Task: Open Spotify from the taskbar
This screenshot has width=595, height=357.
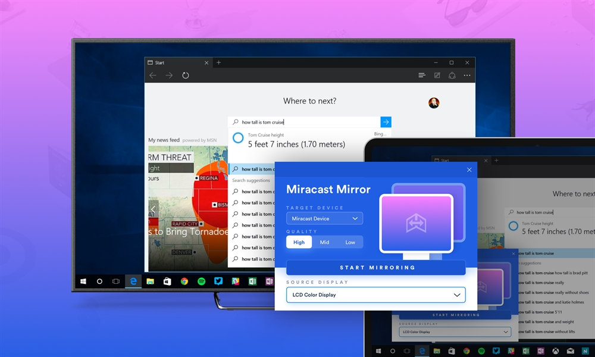Action: 201,281
